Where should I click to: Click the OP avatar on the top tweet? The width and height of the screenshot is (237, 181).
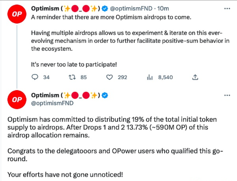click(x=17, y=15)
